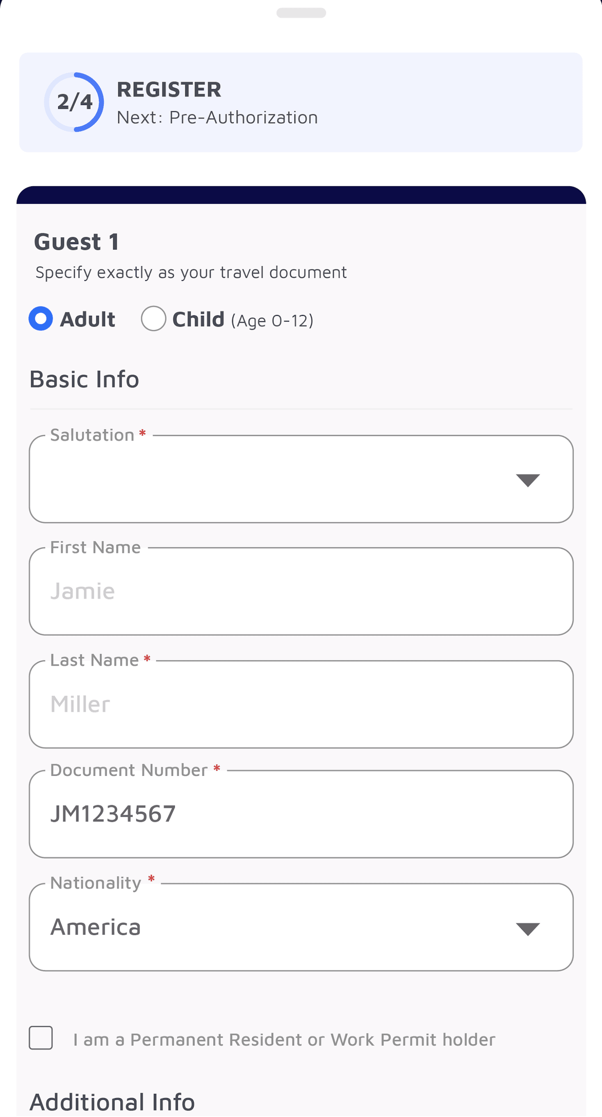Tap the 2/4 step progress circle
Viewport: 602px width, 1117px height.
click(x=74, y=102)
